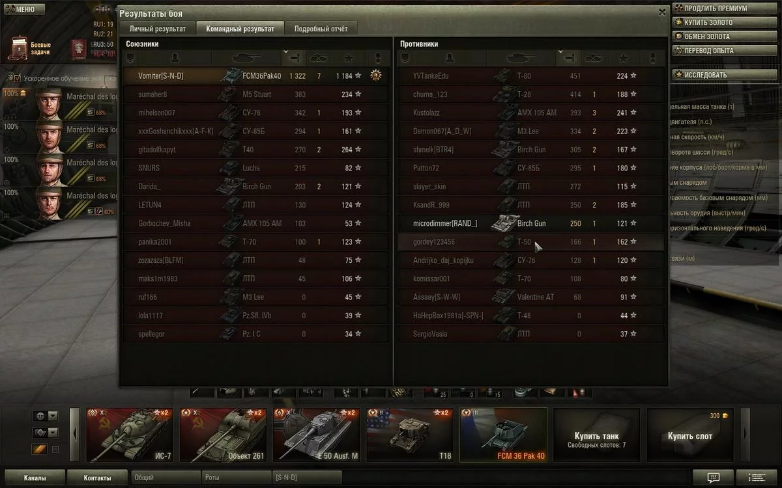Open the vehicle type filter dropdown

44,432
